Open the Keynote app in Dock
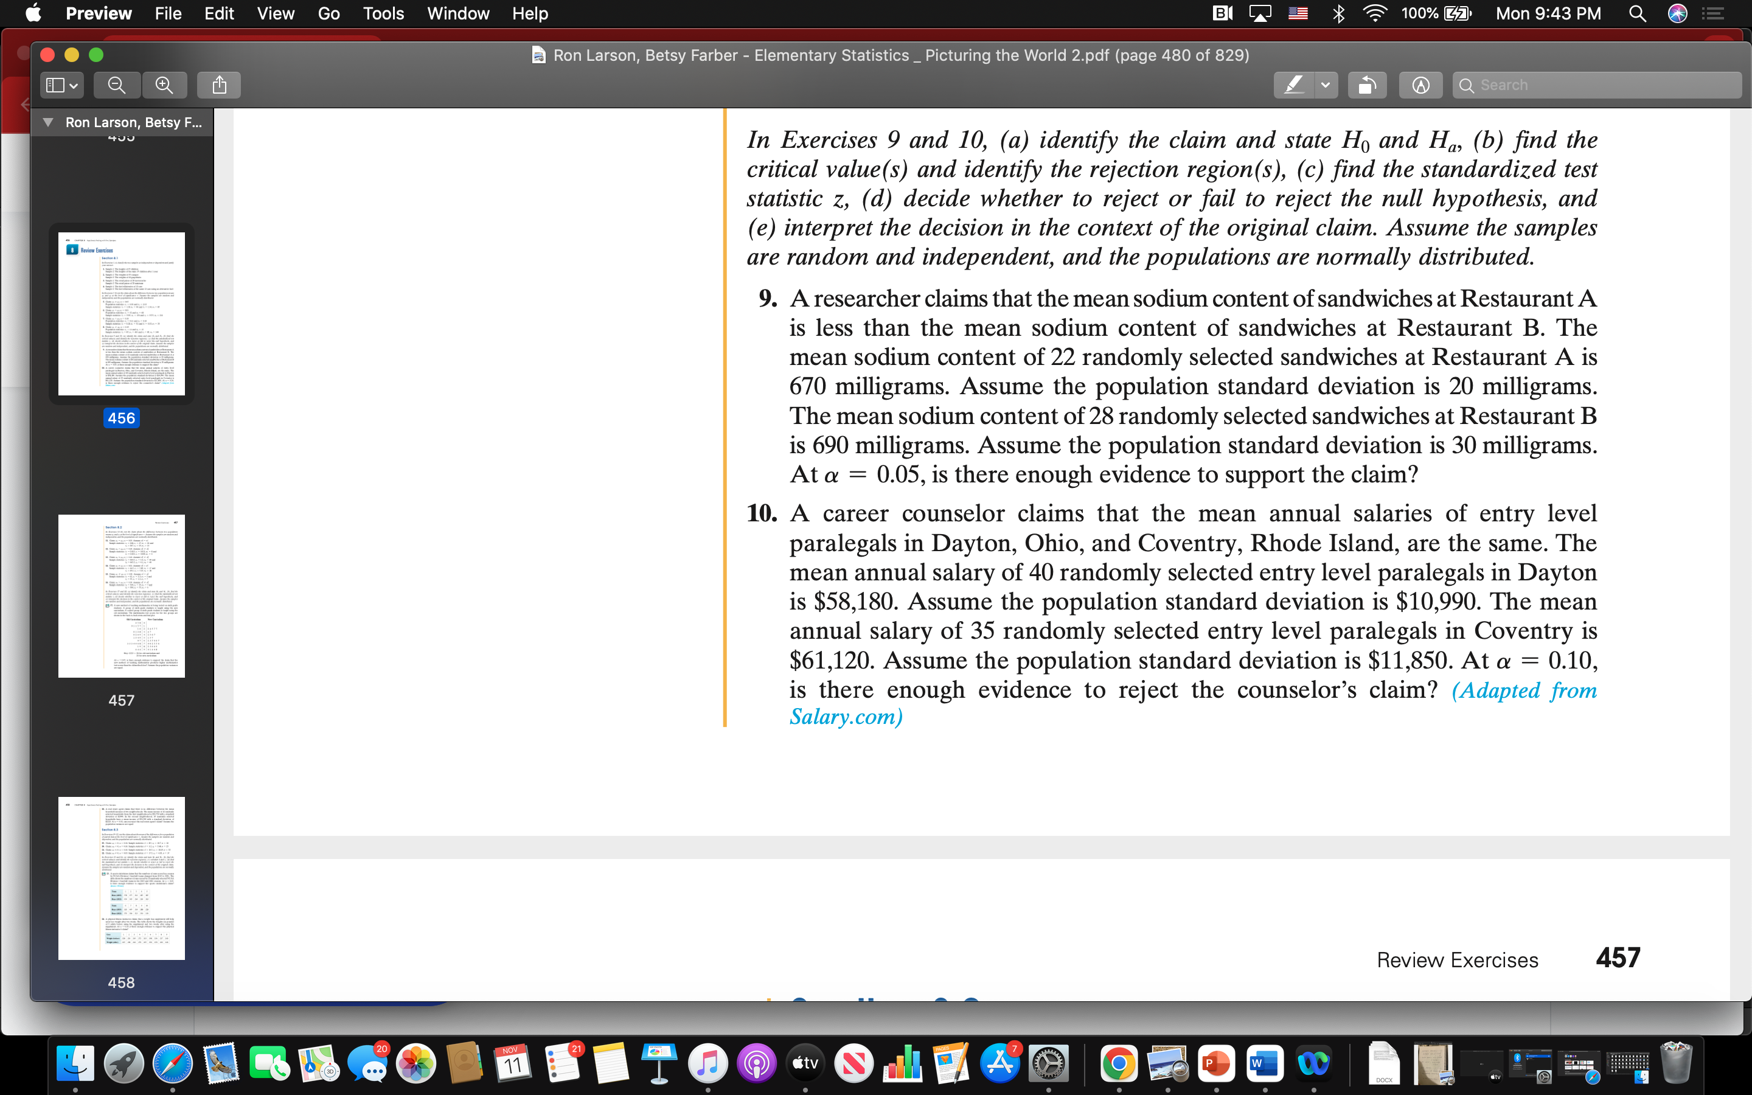 pyautogui.click(x=659, y=1062)
